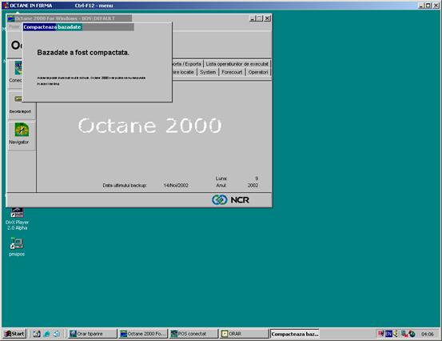Switch to the System tab
Viewport: 442px width, 341px height.
tap(208, 72)
